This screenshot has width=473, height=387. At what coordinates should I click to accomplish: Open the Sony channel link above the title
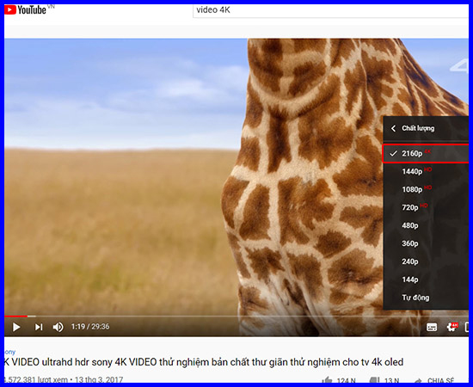click(x=9, y=352)
